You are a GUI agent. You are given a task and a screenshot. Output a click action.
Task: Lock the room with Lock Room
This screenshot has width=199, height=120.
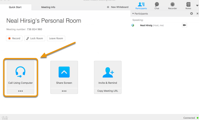[x=35, y=38]
